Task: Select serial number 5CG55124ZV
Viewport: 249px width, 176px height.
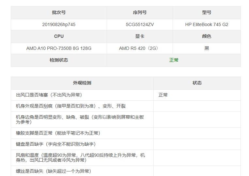Action: 140,24
